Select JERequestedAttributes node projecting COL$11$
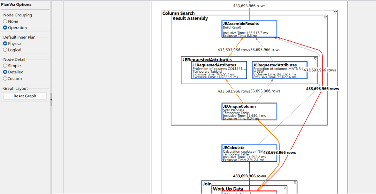 coord(219,70)
